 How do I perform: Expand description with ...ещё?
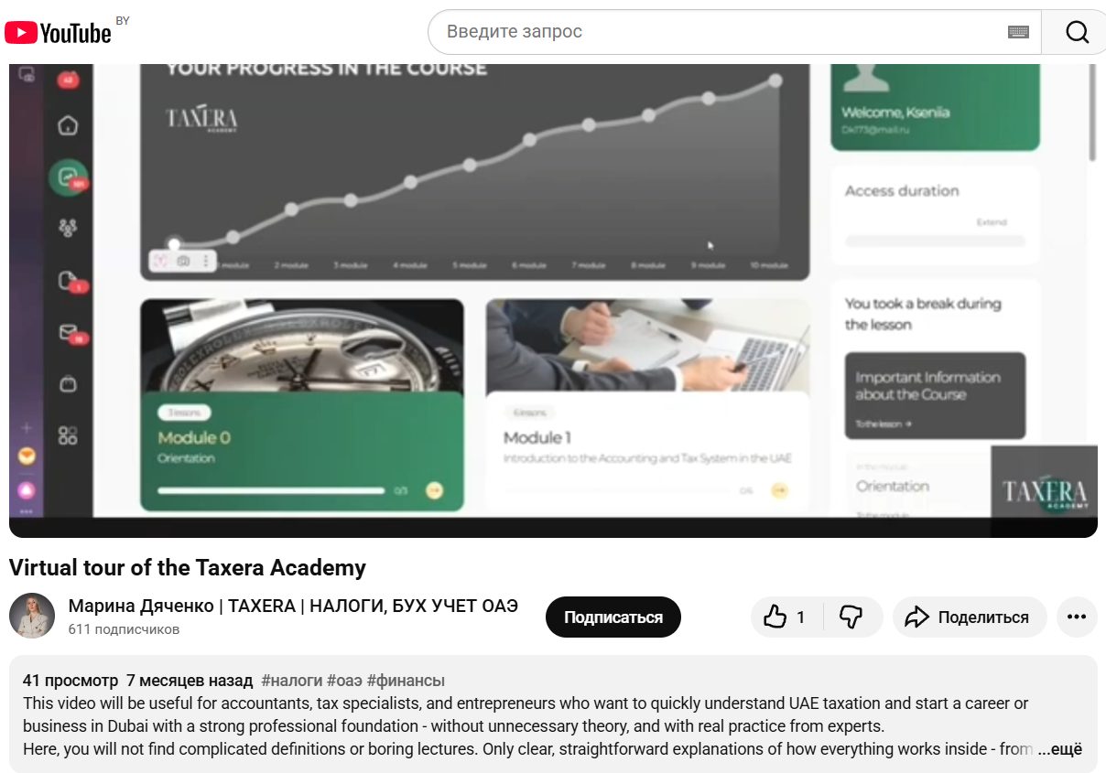[x=1059, y=749]
